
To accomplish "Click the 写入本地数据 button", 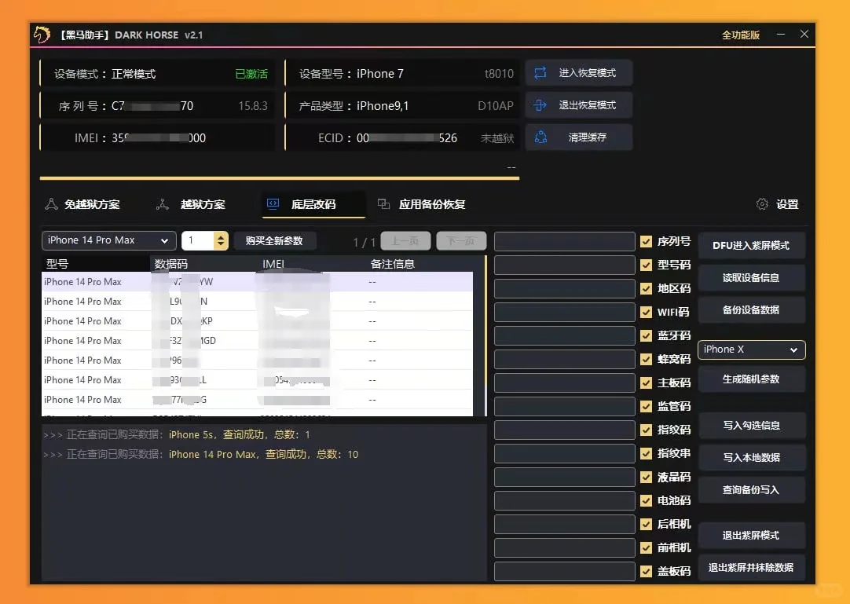I will 751,458.
